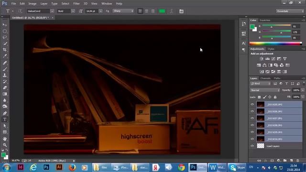Screen dimensions: 306x172
Task: Open the Opacity slider dropdown arrow
Action: (303, 90)
